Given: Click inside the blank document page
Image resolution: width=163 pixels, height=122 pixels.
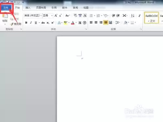Looking at the screenshot, I should [110, 79].
